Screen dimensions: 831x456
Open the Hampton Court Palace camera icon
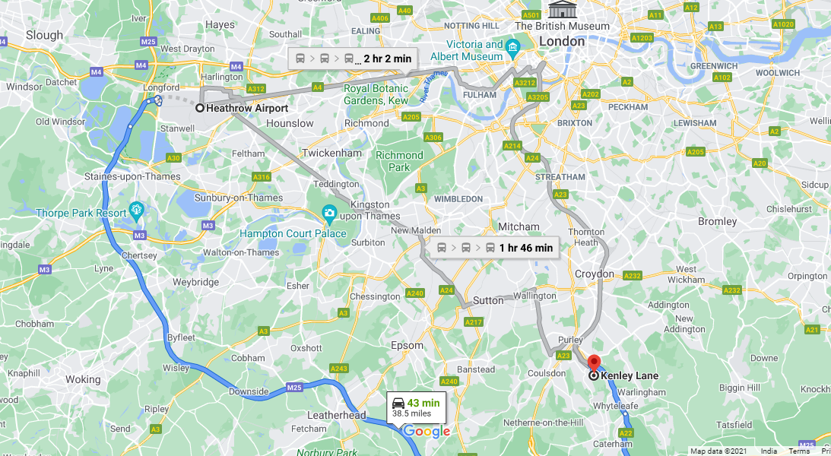pyautogui.click(x=329, y=214)
